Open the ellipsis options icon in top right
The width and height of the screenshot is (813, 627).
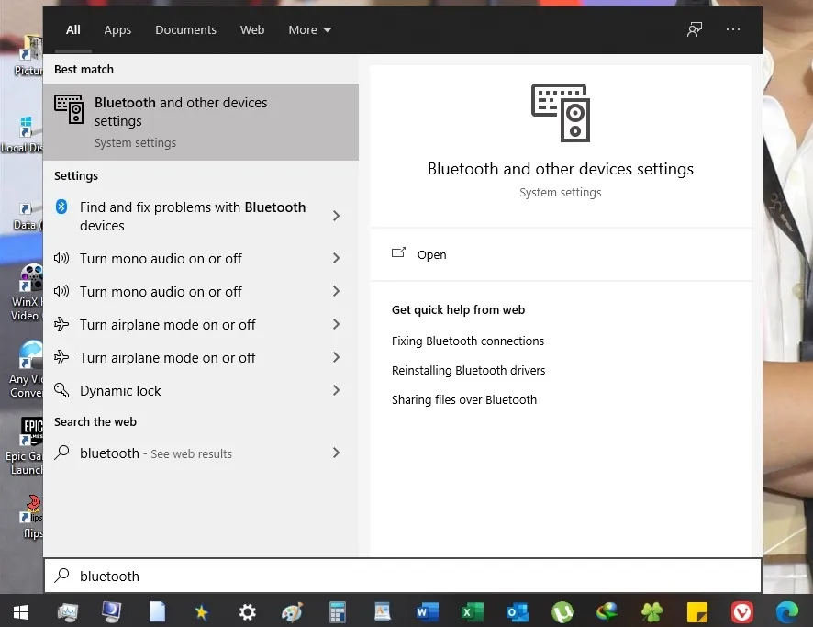point(732,29)
